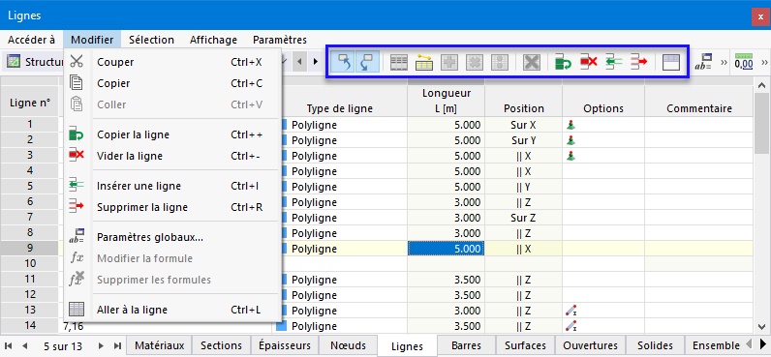Choose Aller à la ligne menu entry
The image size is (771, 357).
(172, 310)
